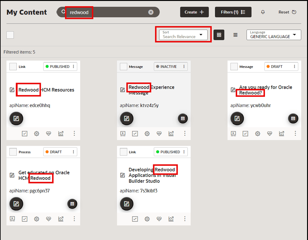Screen dimensions: 308x240
Task: Click the Filtered items: 5 count text
Action: point(19,52)
